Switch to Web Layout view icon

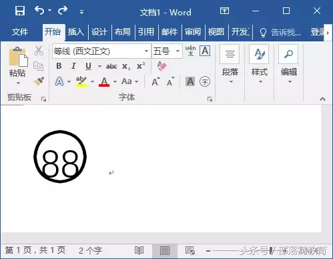[190, 250]
